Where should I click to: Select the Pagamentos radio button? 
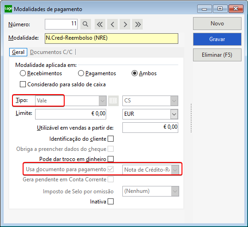tap(81, 73)
